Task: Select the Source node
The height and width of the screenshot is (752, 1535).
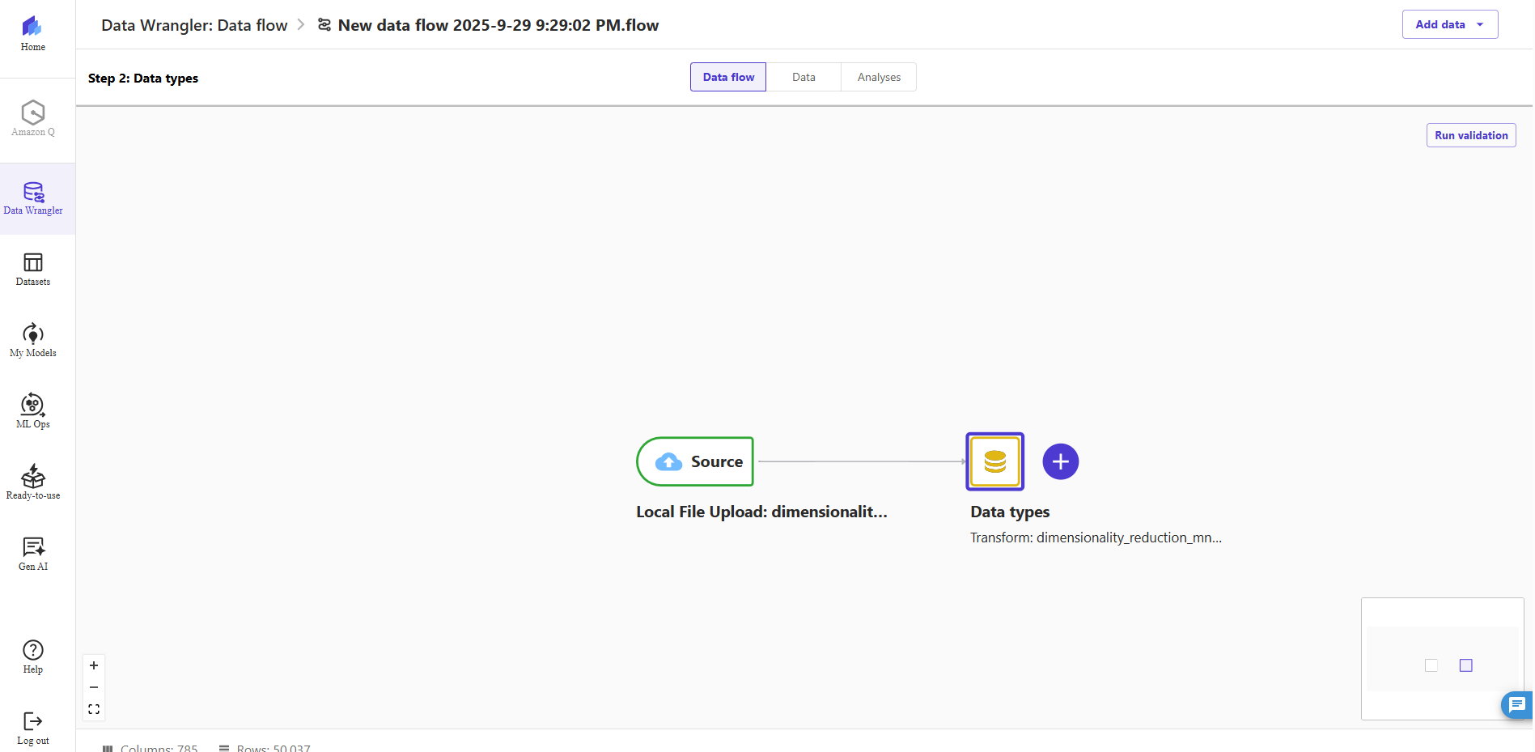Action: point(695,461)
